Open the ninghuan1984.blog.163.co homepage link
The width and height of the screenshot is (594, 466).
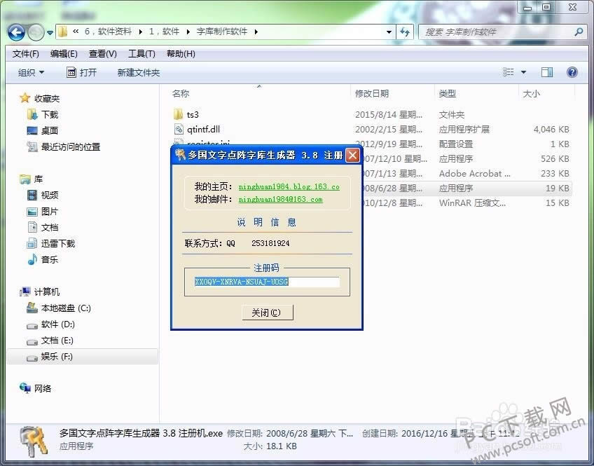[289, 187]
